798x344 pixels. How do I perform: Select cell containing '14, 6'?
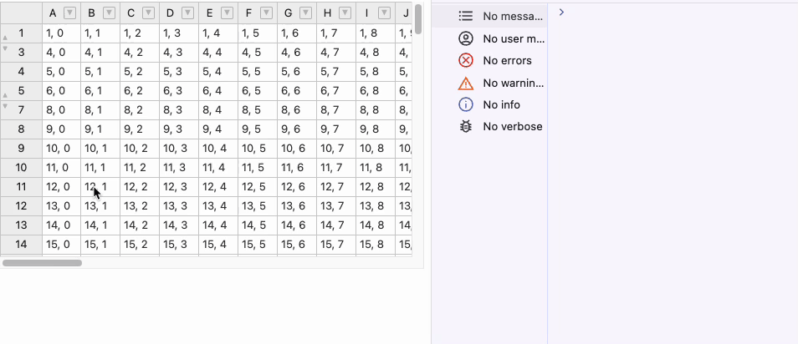(297, 225)
